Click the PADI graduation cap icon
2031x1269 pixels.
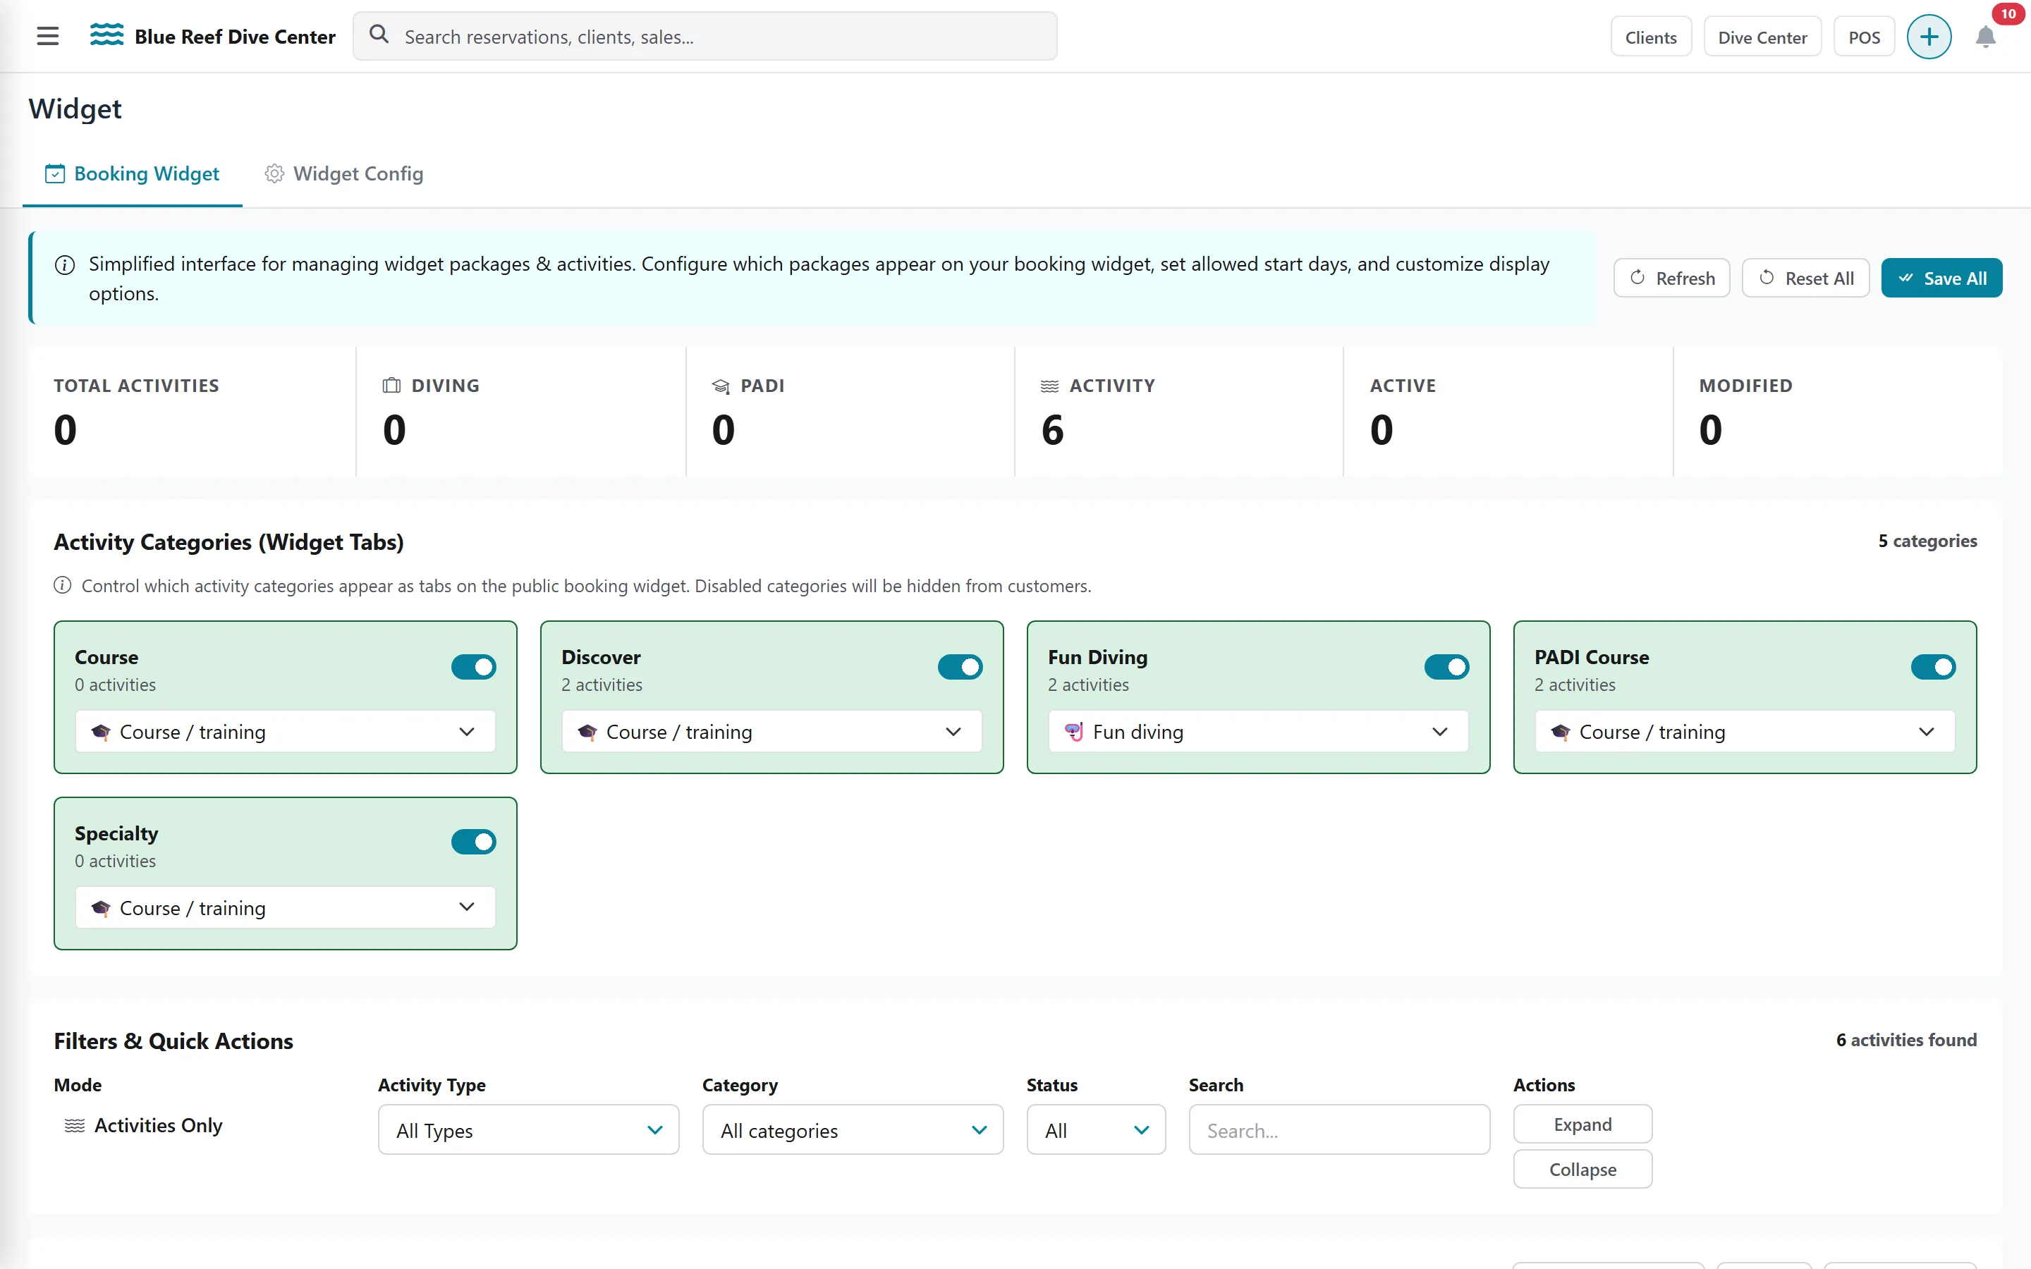[721, 386]
